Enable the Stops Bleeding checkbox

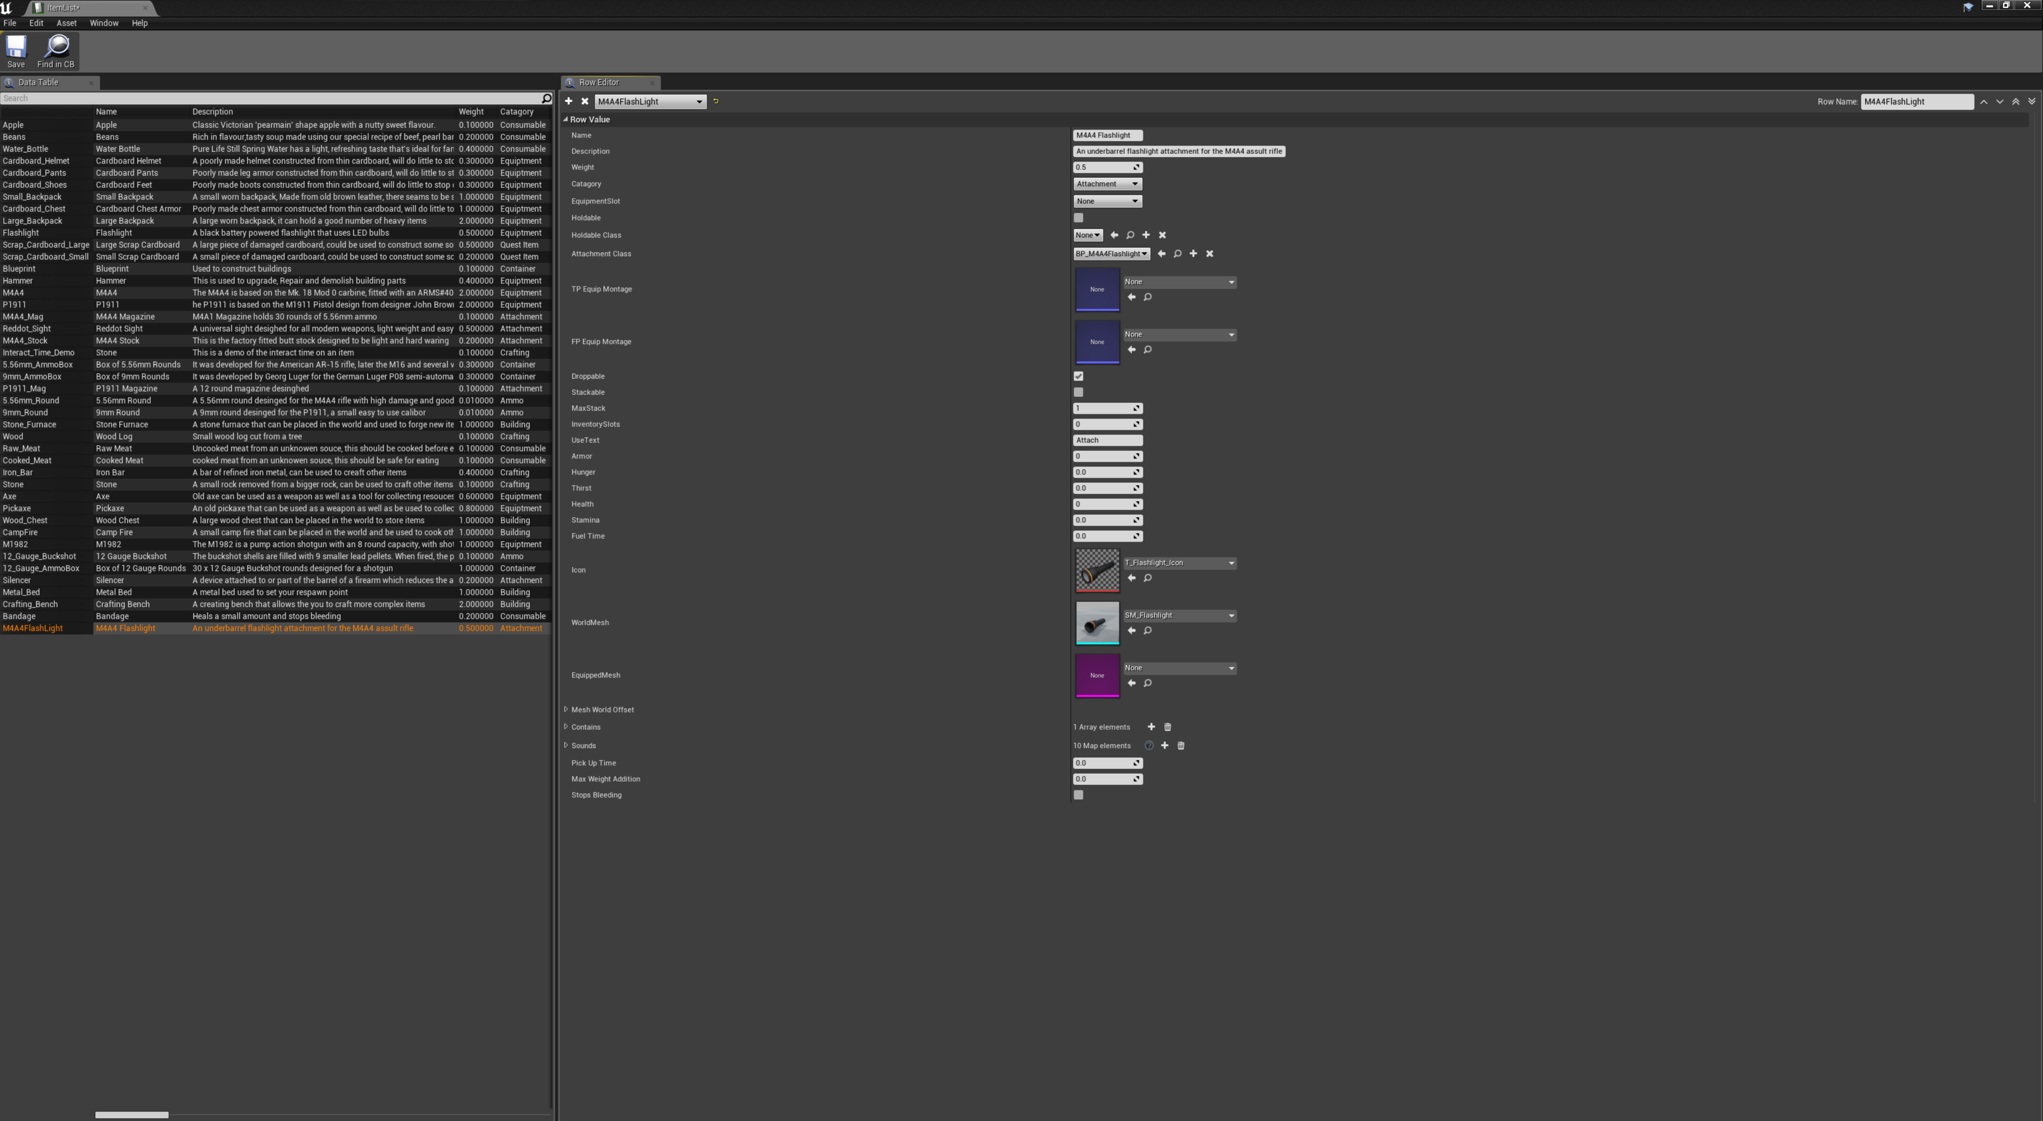1079,795
